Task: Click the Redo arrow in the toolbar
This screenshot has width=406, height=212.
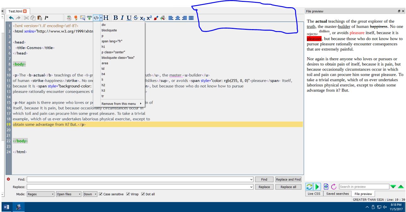Action: coord(18,18)
